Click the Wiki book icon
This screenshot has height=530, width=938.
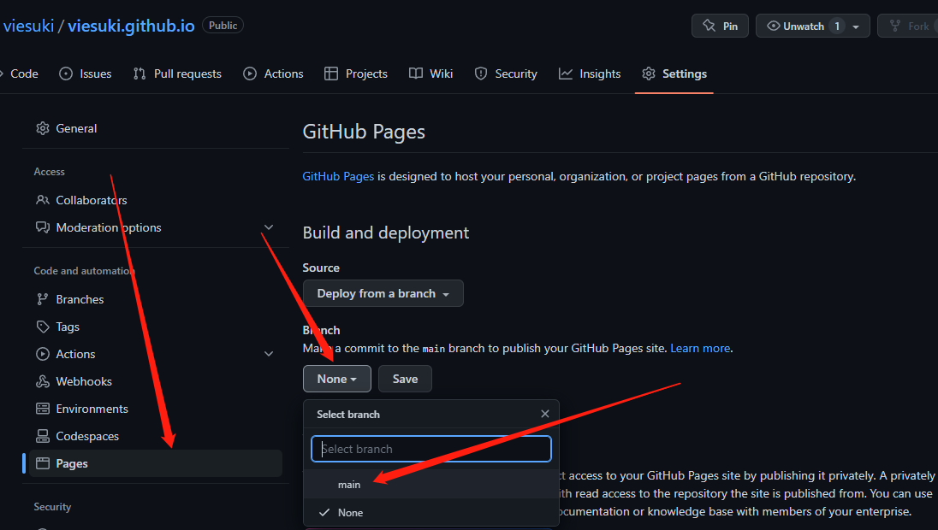tap(416, 74)
